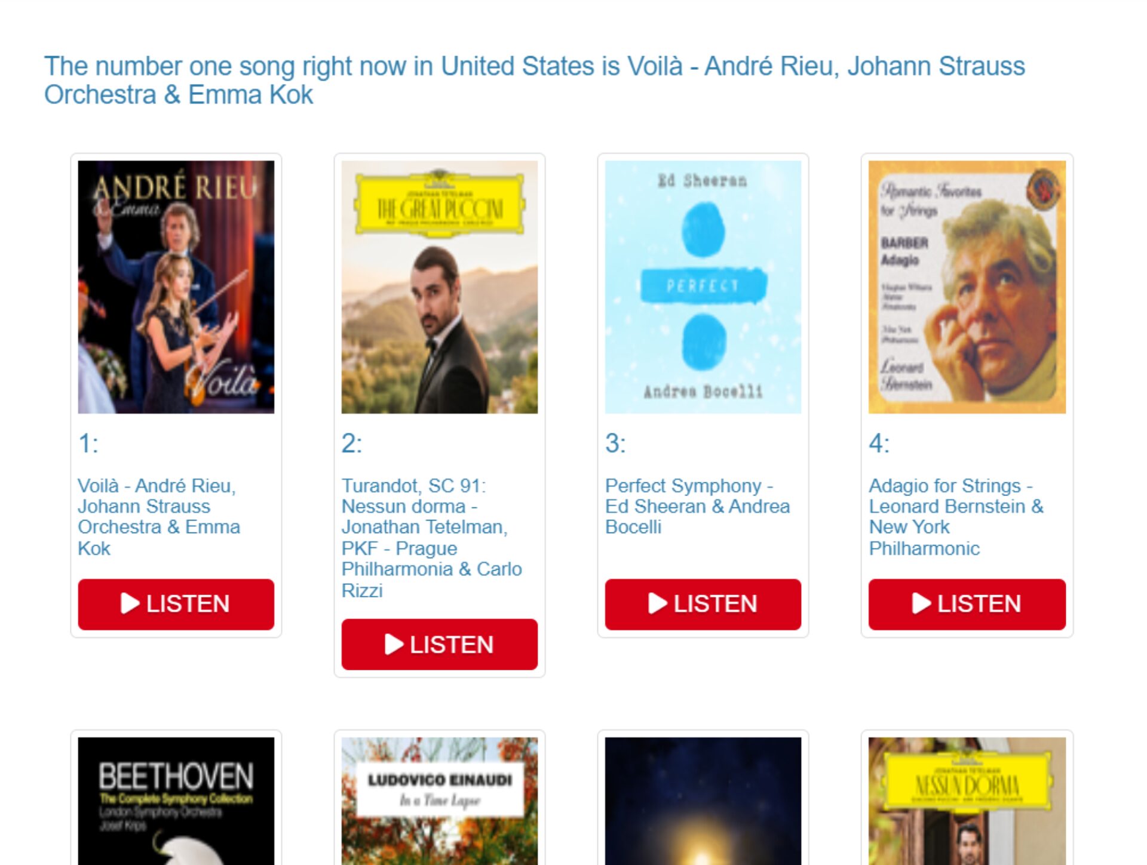Click LISTEN for Turandot Nessun dorma
This screenshot has height=865, width=1147.
[x=439, y=644]
